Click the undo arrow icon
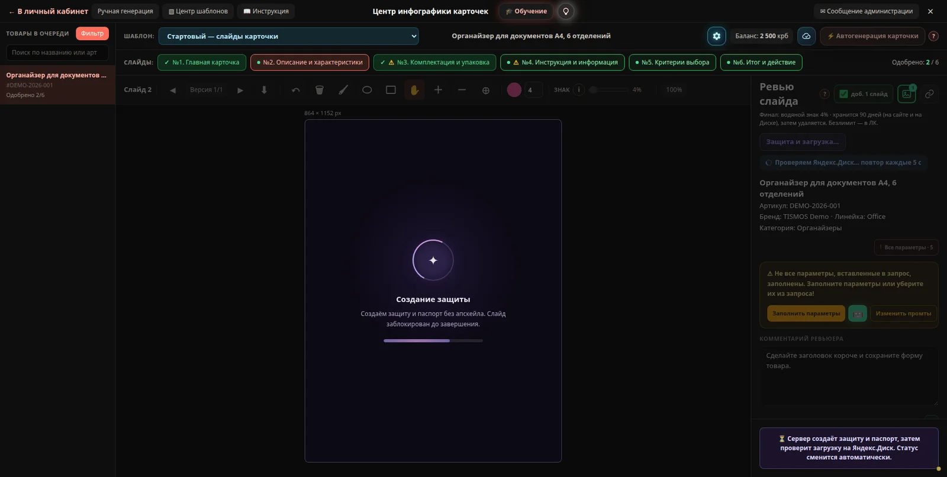 click(x=296, y=90)
